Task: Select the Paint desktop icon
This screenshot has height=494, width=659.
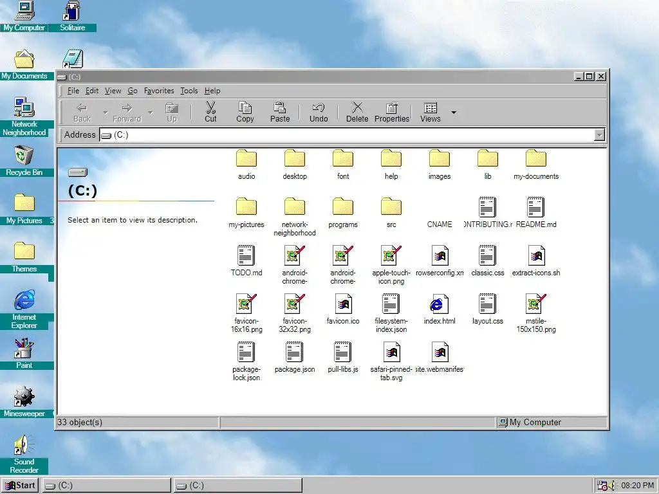Action: point(24,354)
